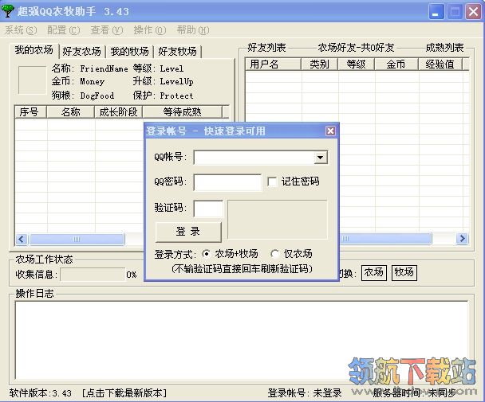Click the 服务器时间 status entry

[415, 393]
